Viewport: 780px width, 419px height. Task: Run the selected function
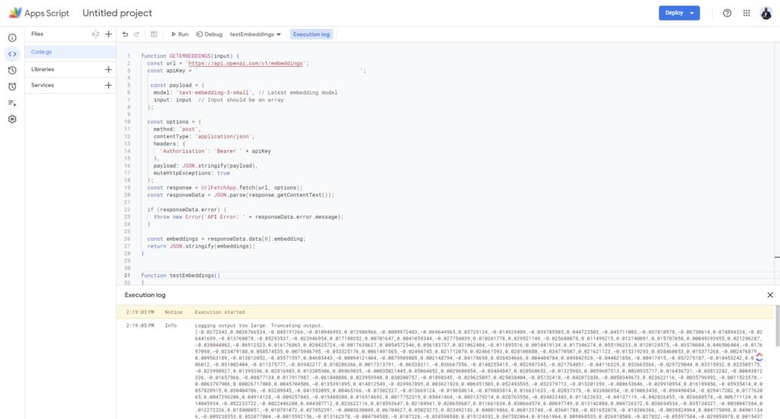coord(180,34)
